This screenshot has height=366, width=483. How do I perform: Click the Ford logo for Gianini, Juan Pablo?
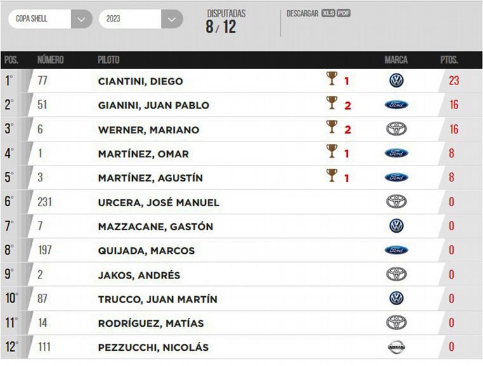[x=396, y=105]
